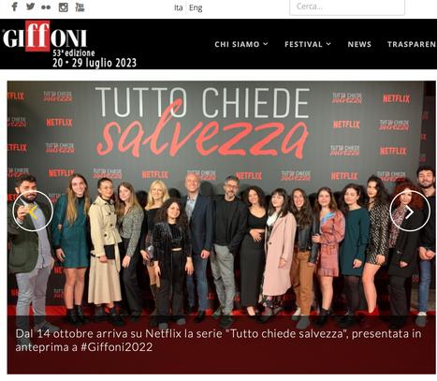Go to the previous carousel slide
The image size is (437, 381).
[33, 212]
